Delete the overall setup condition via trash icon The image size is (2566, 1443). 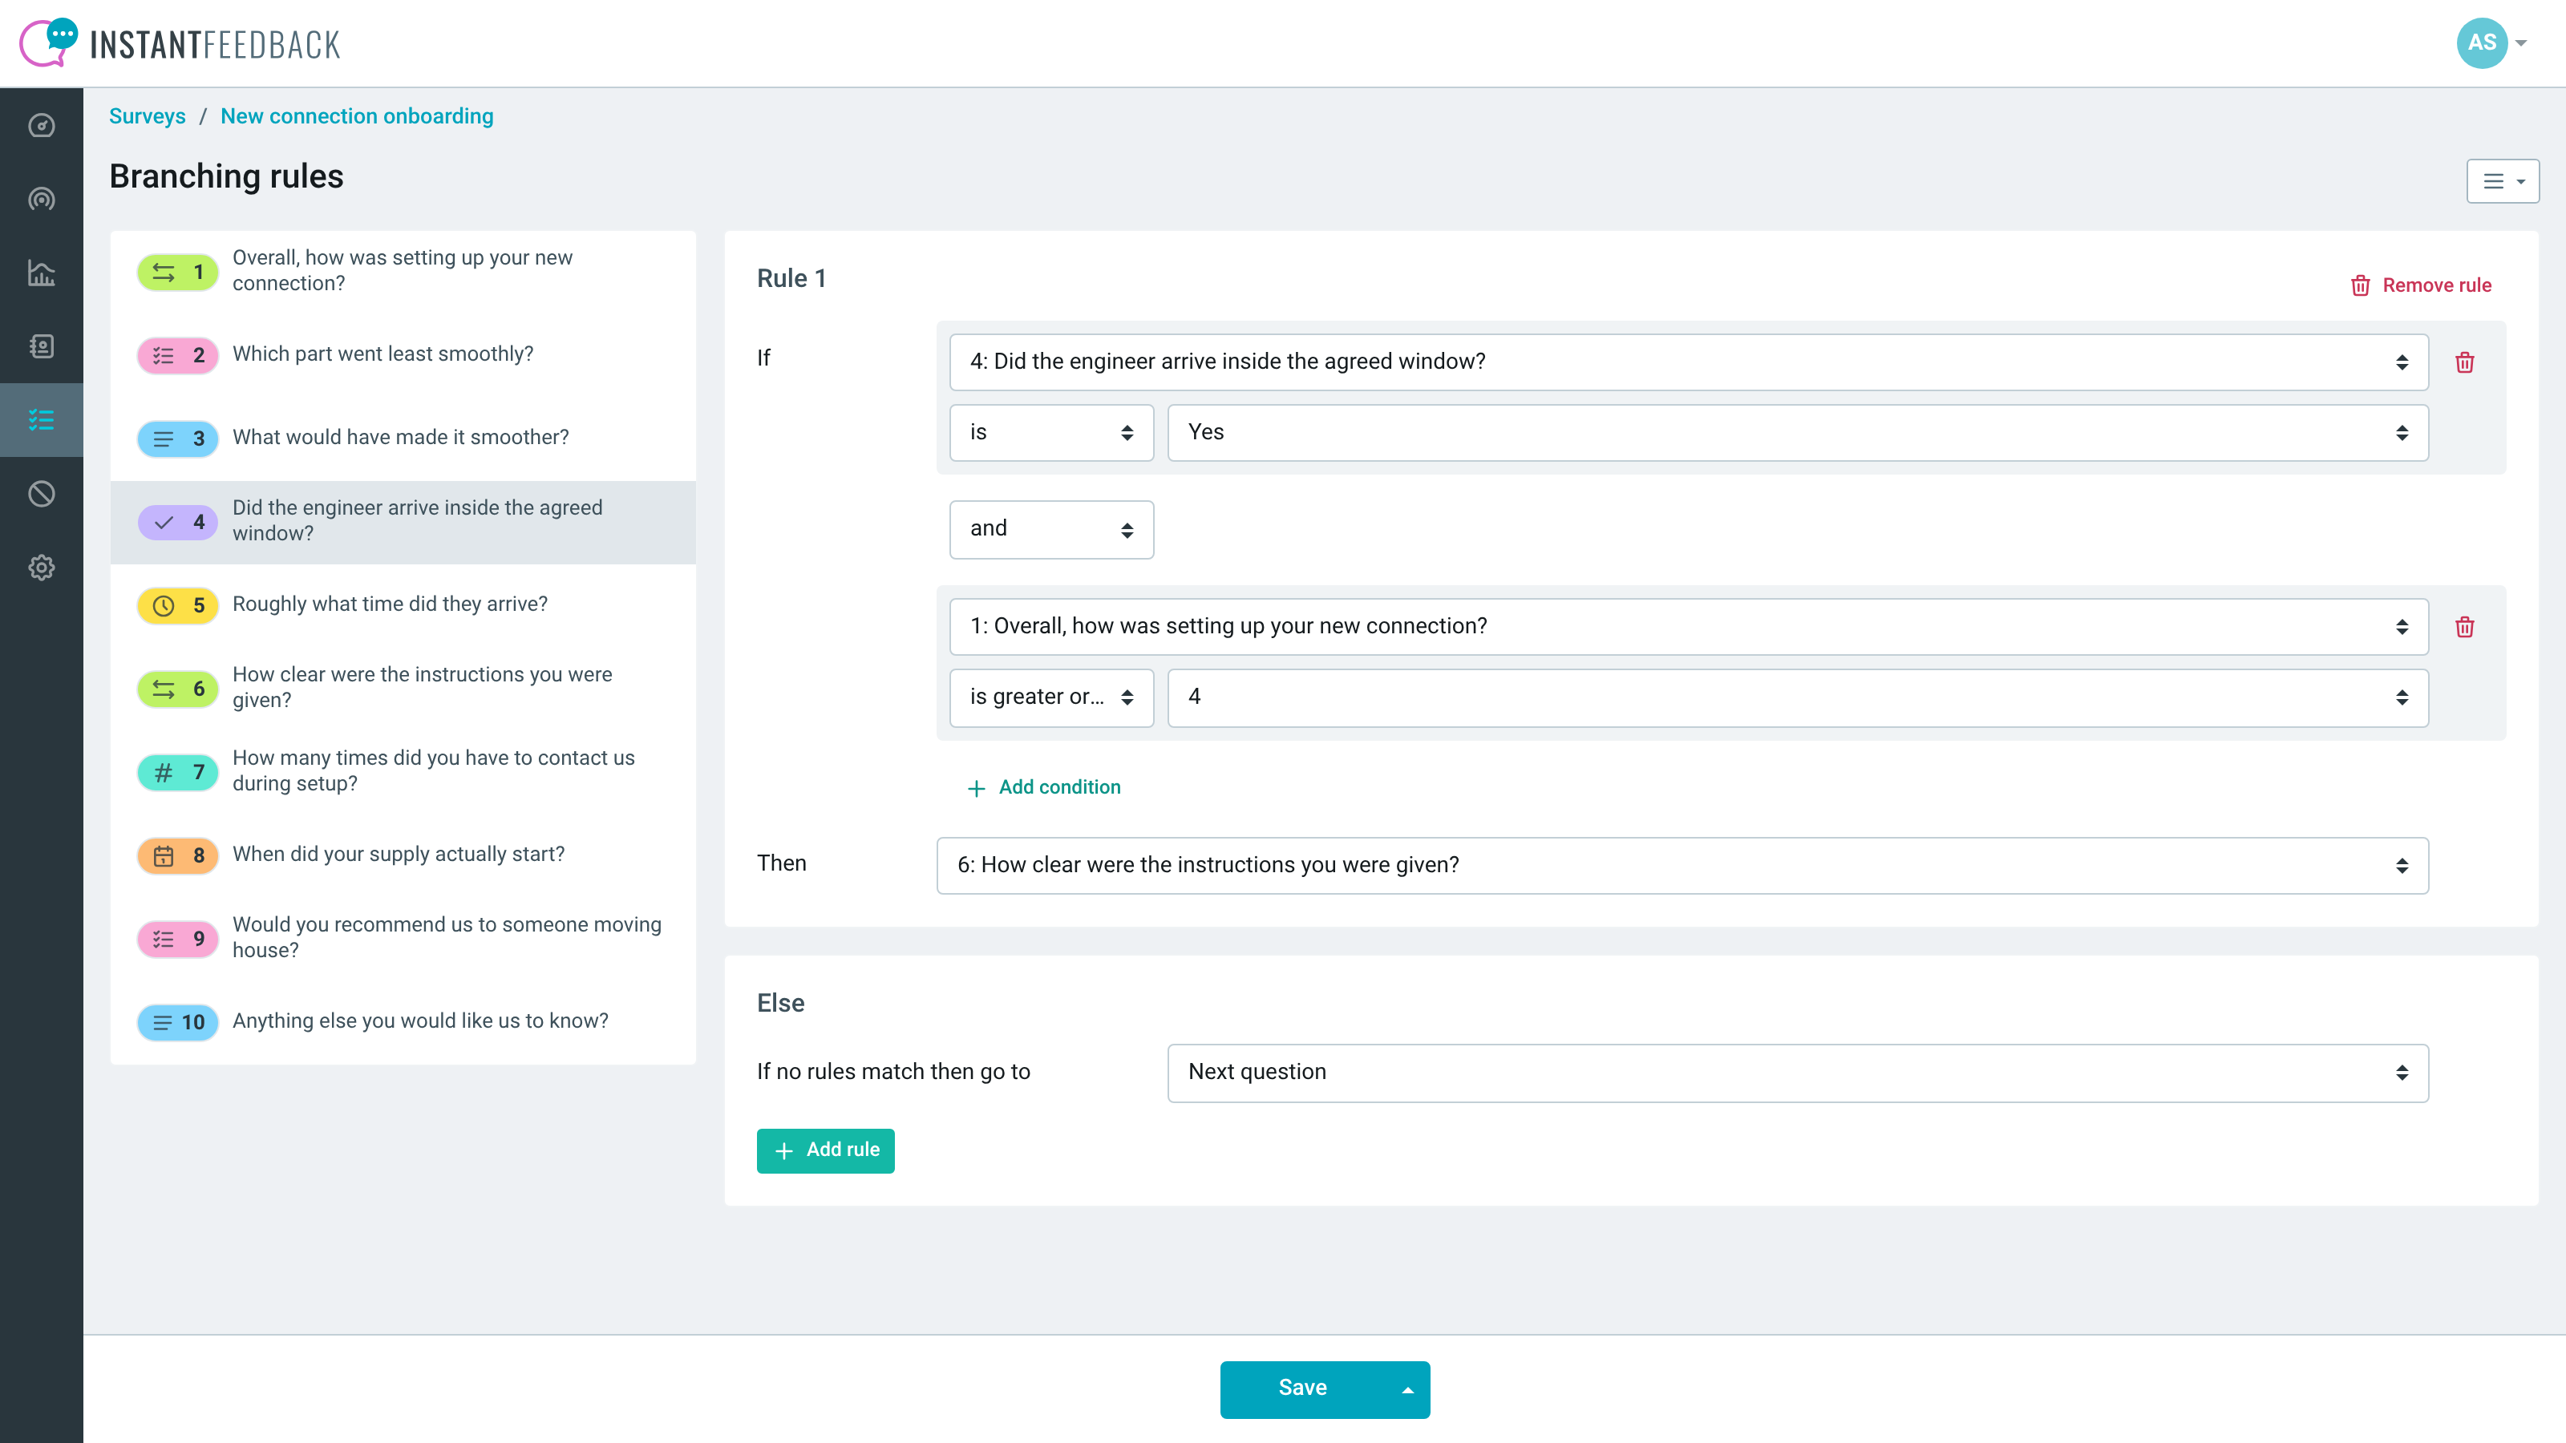pos(2464,628)
